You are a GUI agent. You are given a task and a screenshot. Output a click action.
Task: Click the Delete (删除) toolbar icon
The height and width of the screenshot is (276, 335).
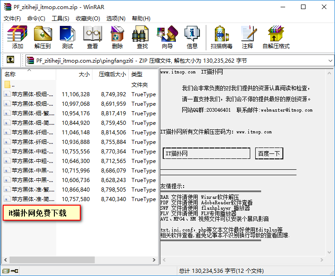(x=117, y=37)
